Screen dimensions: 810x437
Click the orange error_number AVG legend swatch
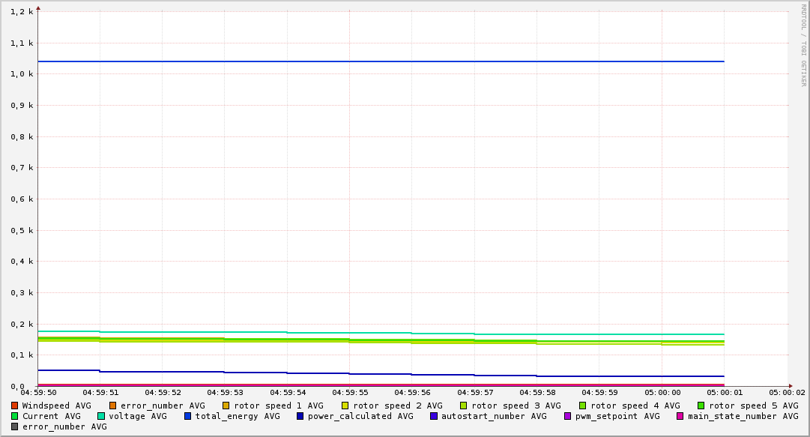[x=112, y=406]
